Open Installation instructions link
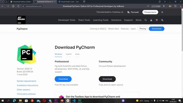Viewport: 183px width, 103px height. pos(27,85)
